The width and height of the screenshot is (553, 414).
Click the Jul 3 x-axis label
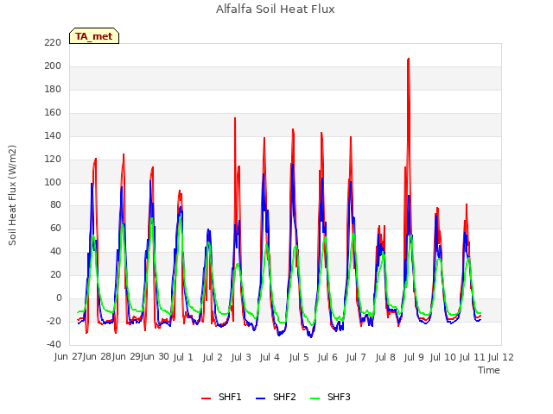tap(241, 357)
